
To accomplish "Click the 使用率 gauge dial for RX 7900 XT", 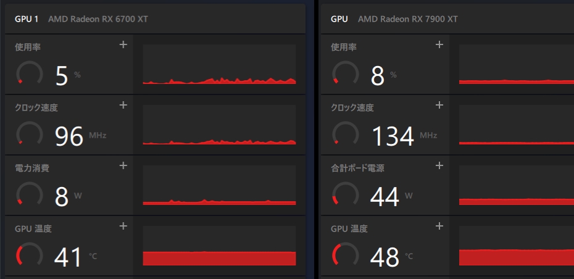I will [346, 73].
